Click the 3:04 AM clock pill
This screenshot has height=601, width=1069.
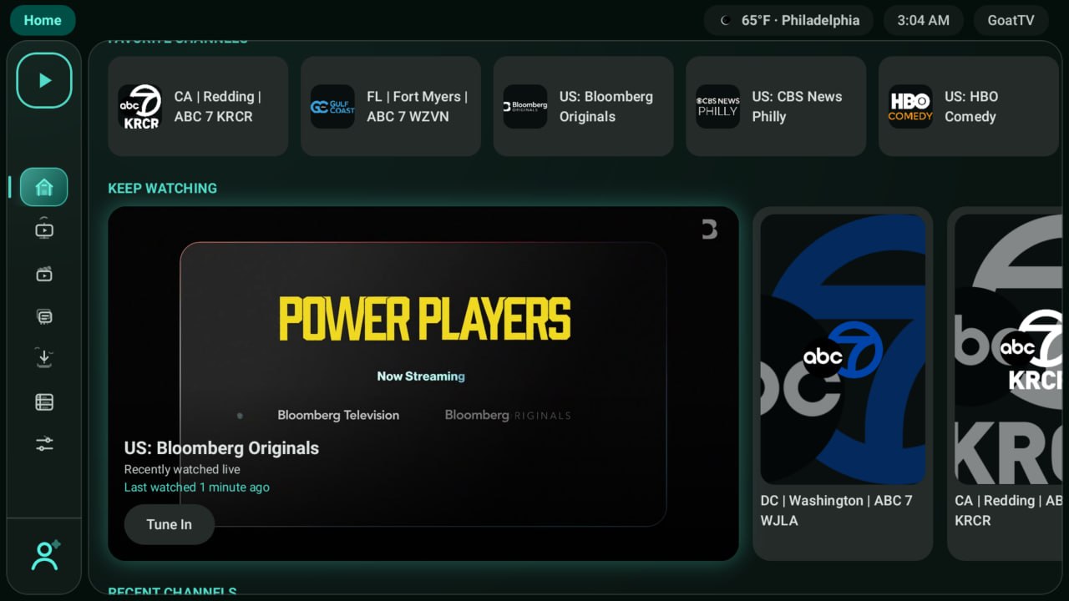923,20
